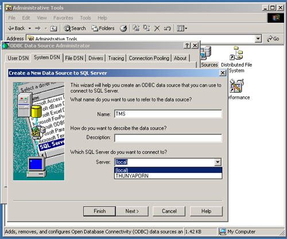Image resolution: width=287 pixels, height=239 pixels.
Task: Click the History toolbar icon
Action: [x=123, y=28]
